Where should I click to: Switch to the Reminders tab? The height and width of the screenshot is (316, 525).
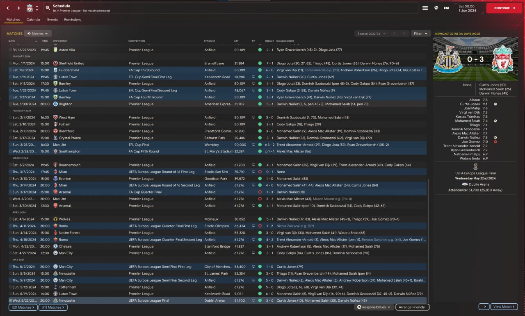tap(73, 20)
